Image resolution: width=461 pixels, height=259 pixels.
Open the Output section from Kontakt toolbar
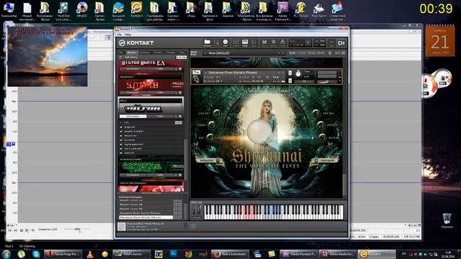[236, 42]
